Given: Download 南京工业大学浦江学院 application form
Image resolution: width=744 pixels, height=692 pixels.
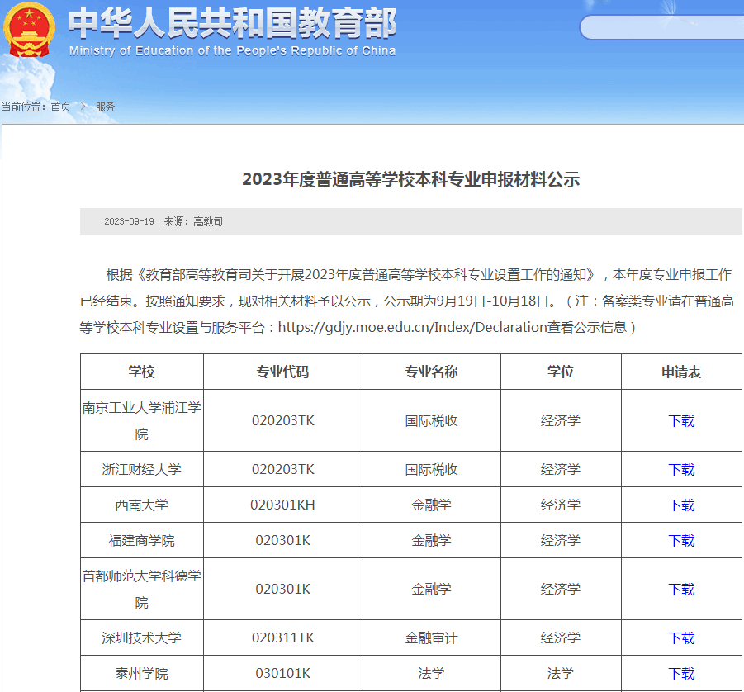Looking at the screenshot, I should tap(680, 420).
